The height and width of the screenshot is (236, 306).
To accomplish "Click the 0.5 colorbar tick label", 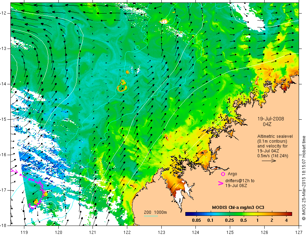I will point(243,220).
